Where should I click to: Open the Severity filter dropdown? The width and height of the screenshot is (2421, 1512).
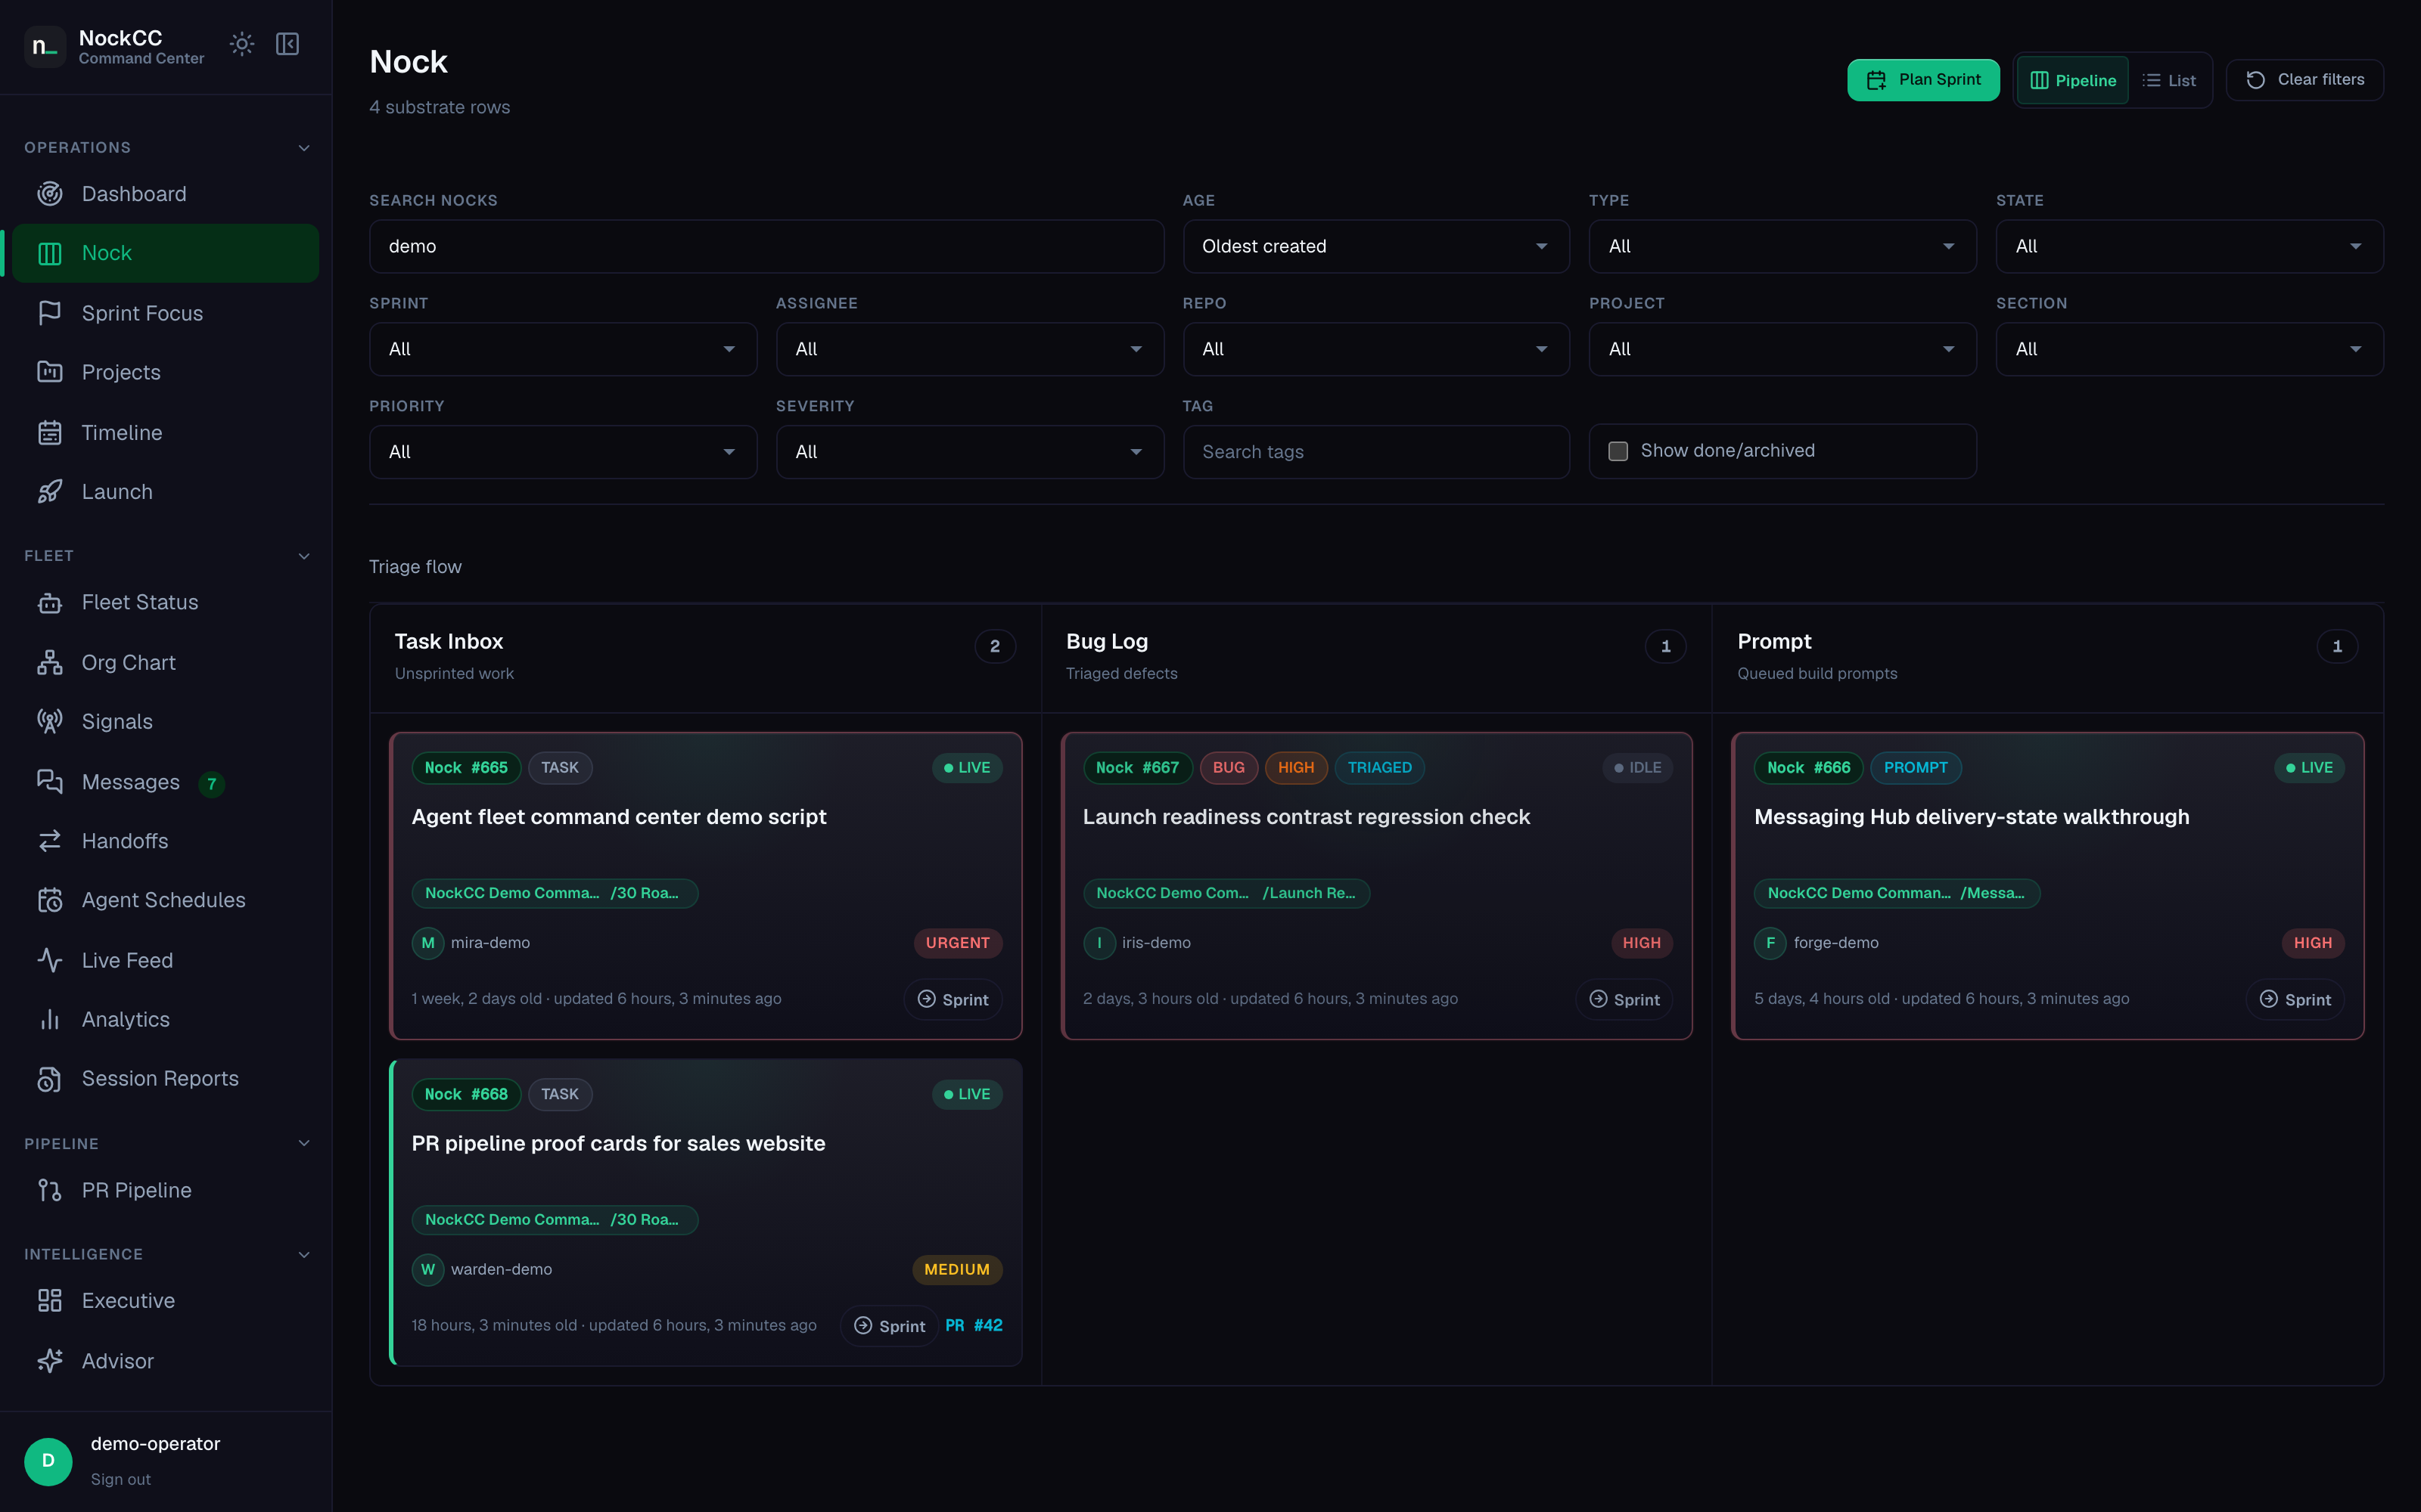pos(969,452)
